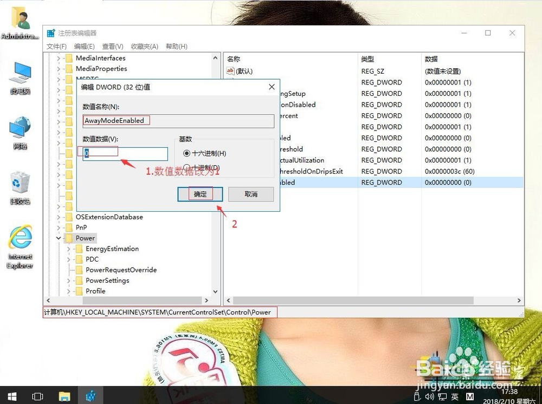This screenshot has width=542, height=404.
Task: Click the 取消 (Cancel) button
Action: 251,194
